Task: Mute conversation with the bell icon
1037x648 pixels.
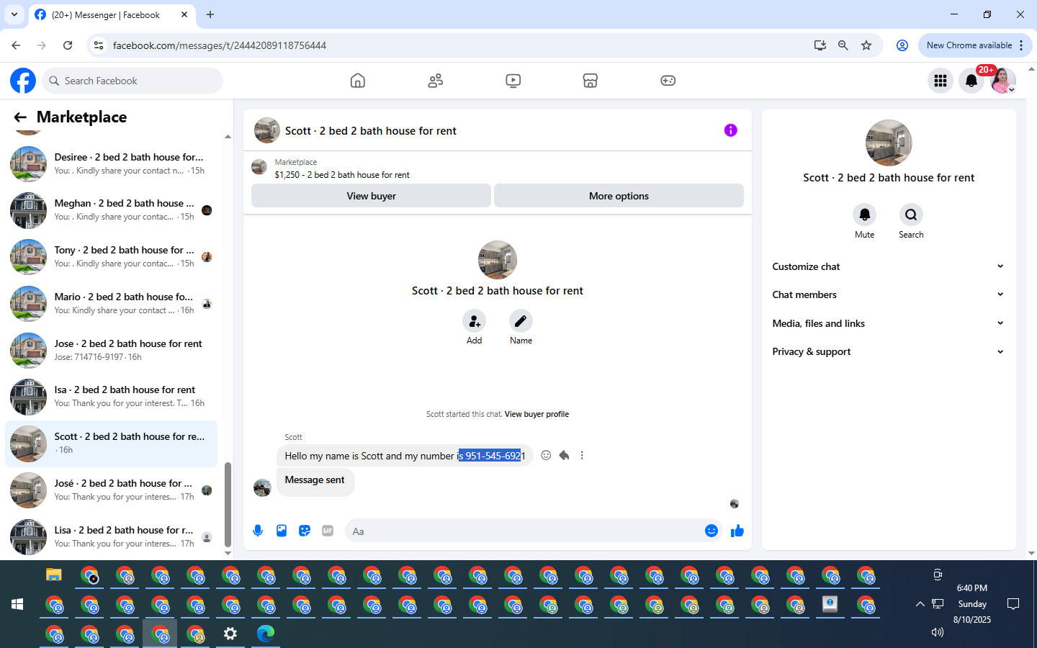Action: click(x=865, y=215)
